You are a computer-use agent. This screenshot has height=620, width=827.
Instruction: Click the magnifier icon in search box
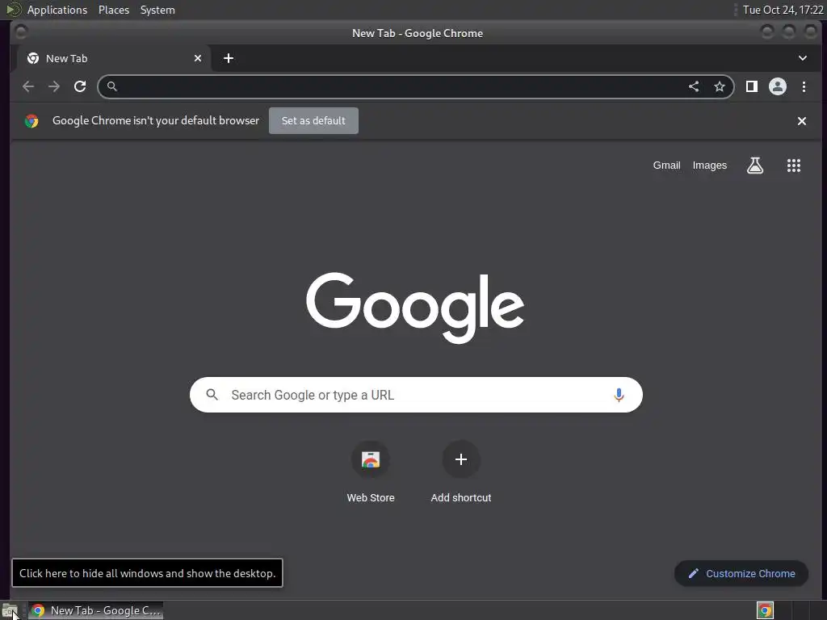click(212, 394)
